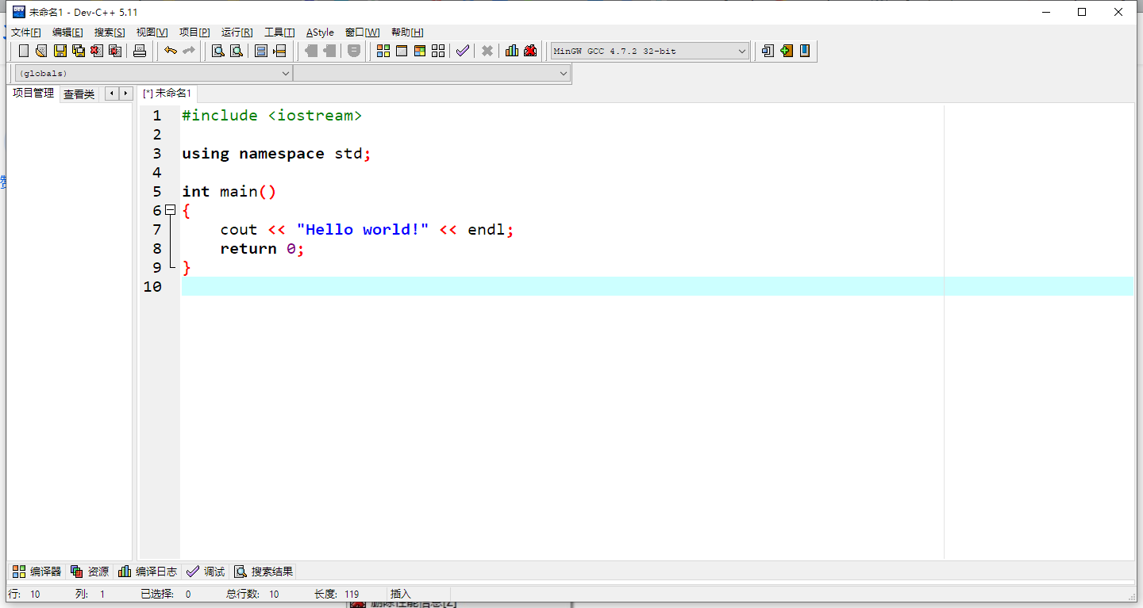Click the 'using namespace std;' line
The height and width of the screenshot is (608, 1143).
point(277,154)
